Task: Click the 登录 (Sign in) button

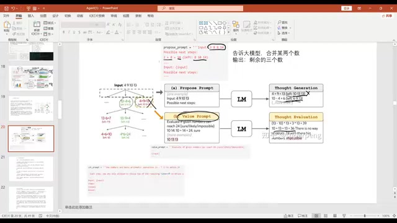Action: coord(346,8)
